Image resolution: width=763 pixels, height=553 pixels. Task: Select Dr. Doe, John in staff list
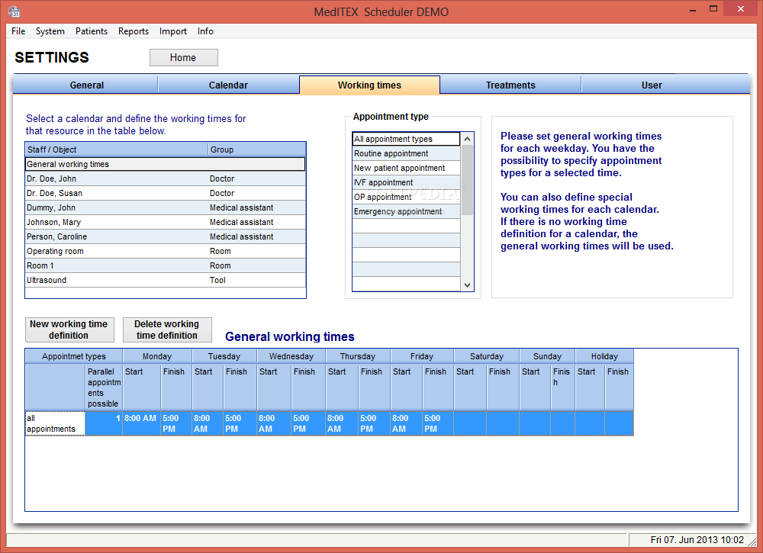coord(165,178)
